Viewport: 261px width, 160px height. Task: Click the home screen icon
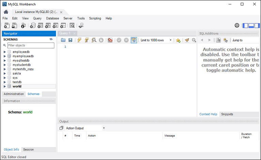[6, 12]
